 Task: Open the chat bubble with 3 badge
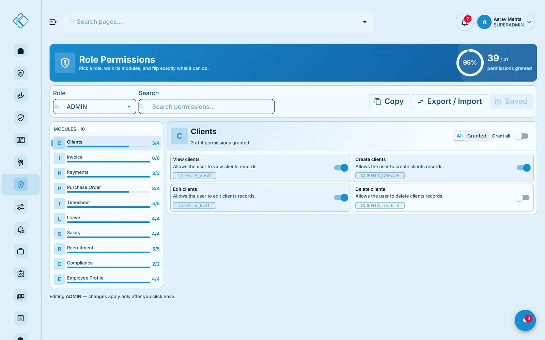click(x=525, y=320)
